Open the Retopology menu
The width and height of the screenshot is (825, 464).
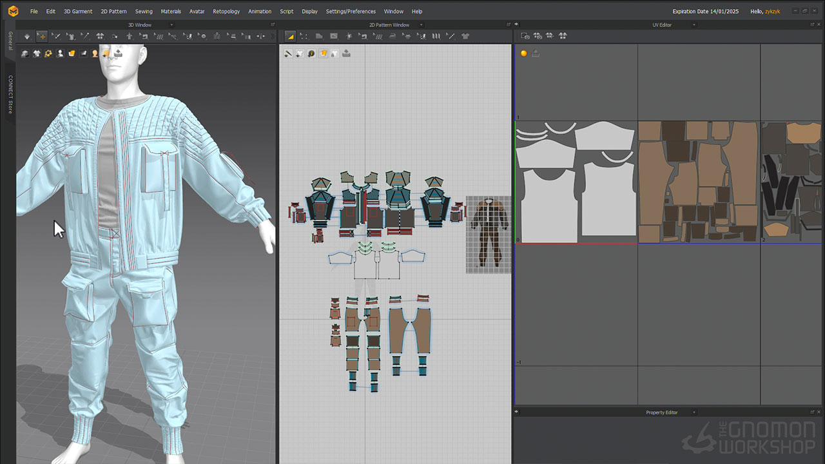pos(226,11)
